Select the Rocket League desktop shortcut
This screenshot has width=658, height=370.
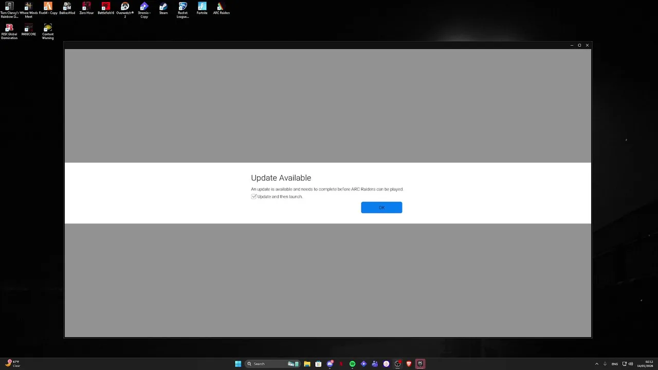coord(182,10)
